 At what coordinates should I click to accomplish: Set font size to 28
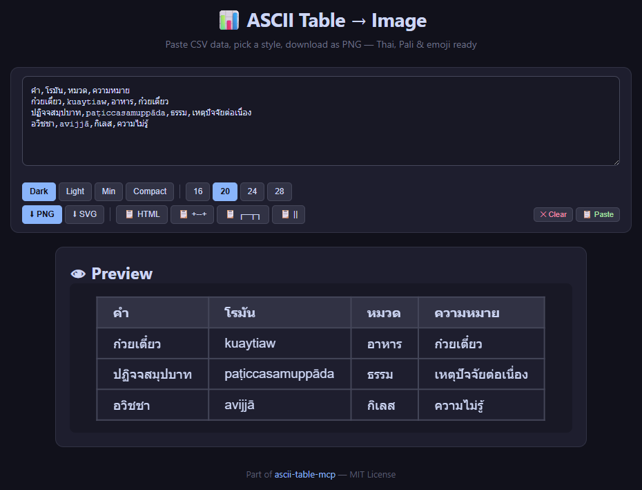[280, 191]
